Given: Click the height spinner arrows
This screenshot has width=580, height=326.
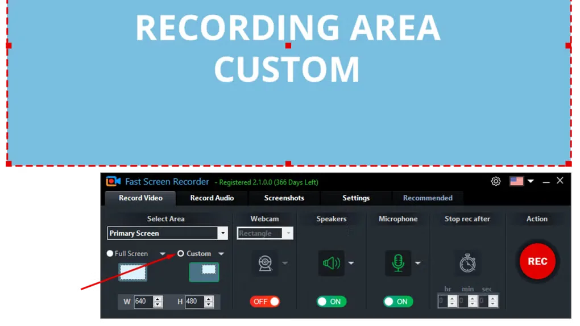Looking at the screenshot, I should tap(209, 302).
